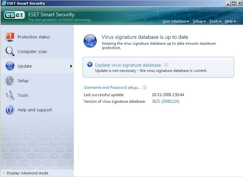
Task: Click the large globe icon in main pane
Action: 90,41
